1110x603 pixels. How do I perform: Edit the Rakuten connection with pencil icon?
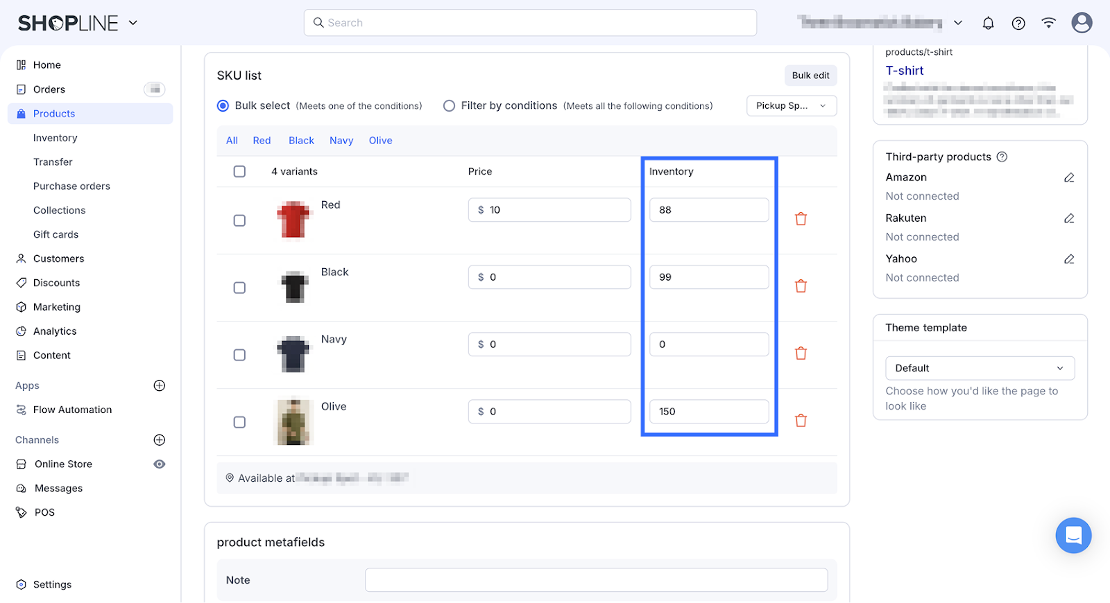click(x=1068, y=218)
